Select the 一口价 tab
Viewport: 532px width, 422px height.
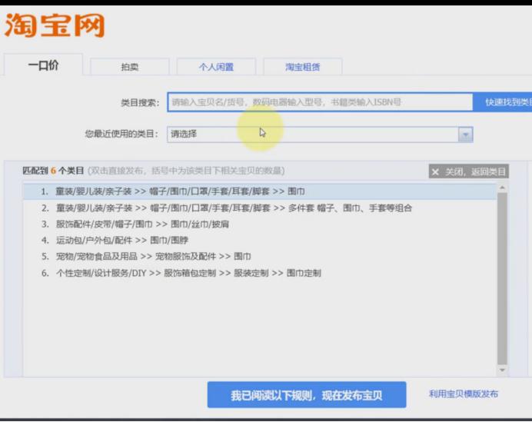coord(43,65)
